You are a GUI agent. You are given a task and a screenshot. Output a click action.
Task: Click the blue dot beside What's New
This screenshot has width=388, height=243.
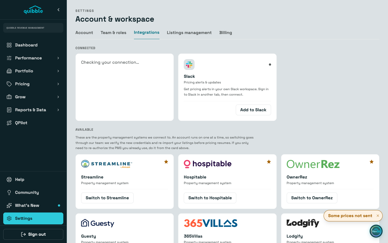point(59,205)
